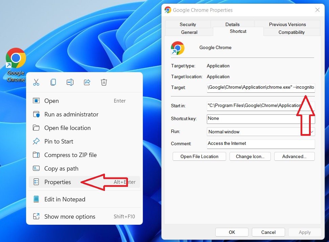The width and height of the screenshot is (329, 242).
Task: Click the Copy icon in context menu
Action: coord(53,82)
